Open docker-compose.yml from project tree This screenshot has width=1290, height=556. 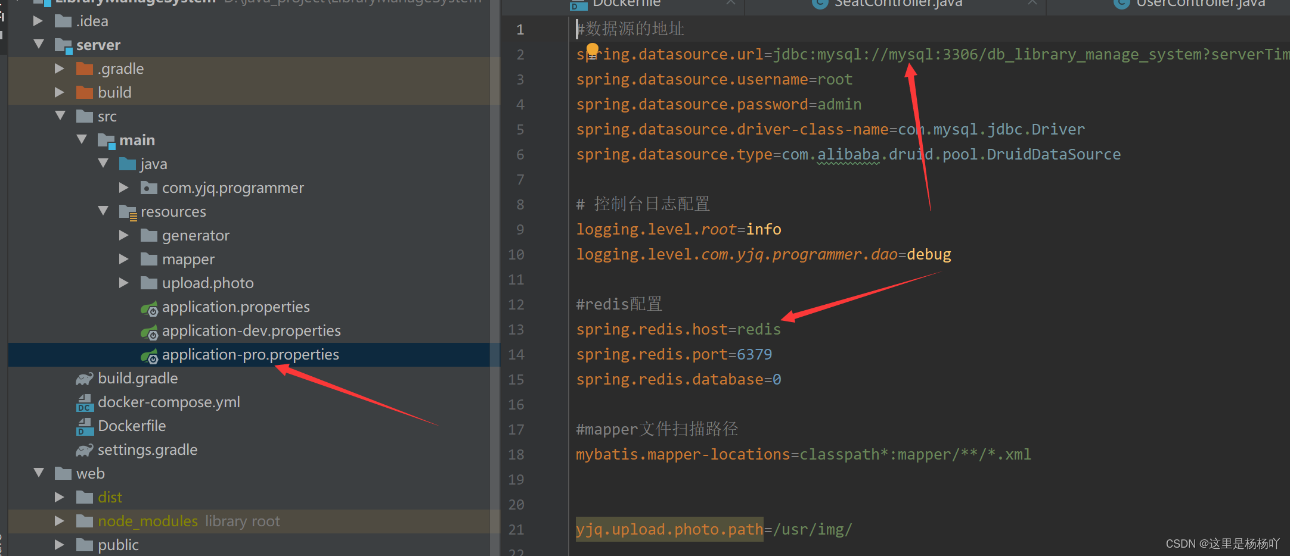169,402
